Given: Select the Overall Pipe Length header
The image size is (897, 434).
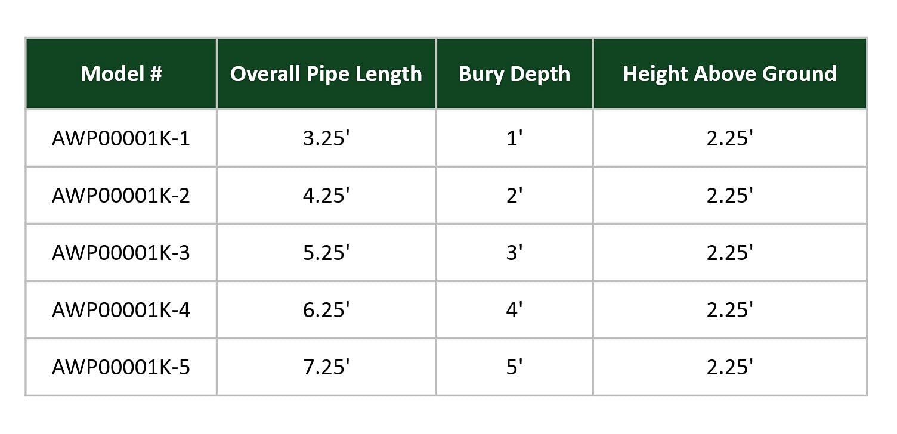Looking at the screenshot, I should [x=326, y=74].
